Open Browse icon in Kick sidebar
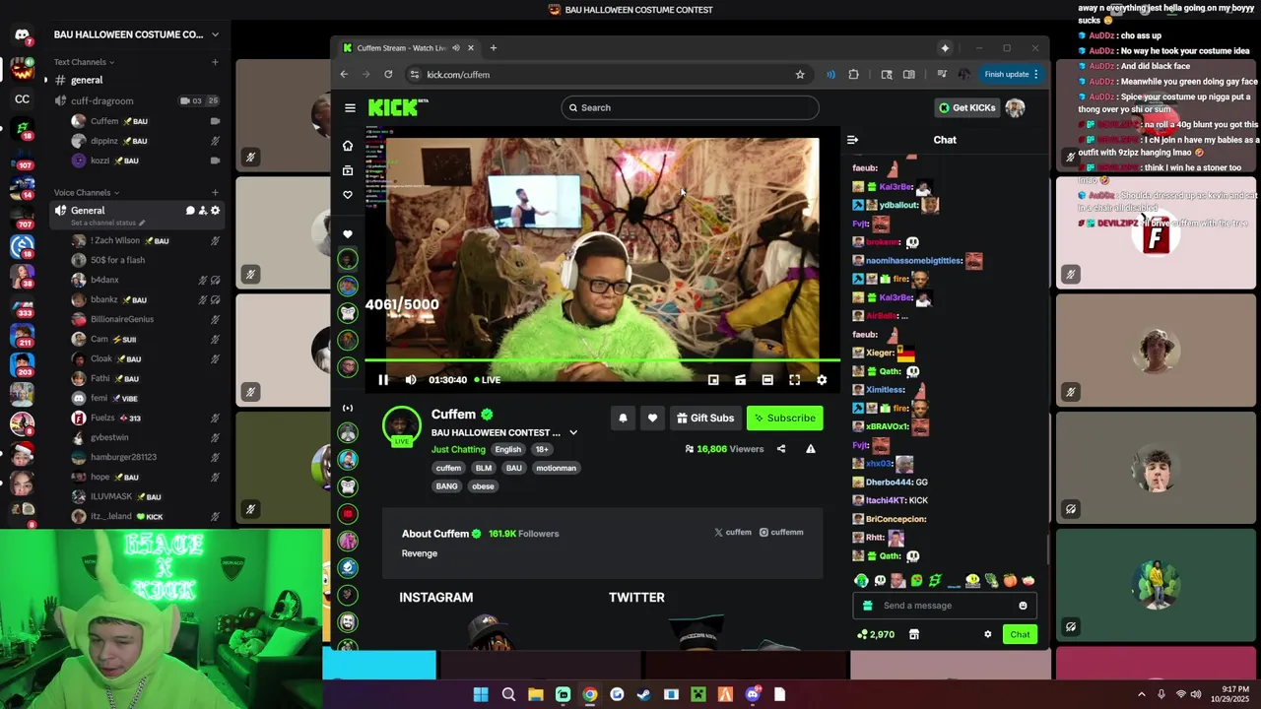This screenshot has width=1261, height=709. pos(347,170)
